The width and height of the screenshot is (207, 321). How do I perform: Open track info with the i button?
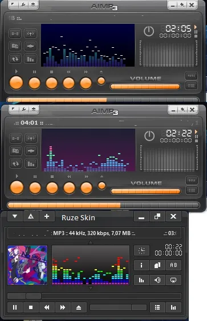coord(141,265)
